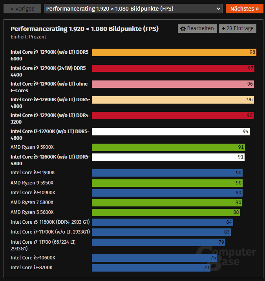Click the value 97 on the 241W bar
Viewport: 265px width, 281px height.
tap(250, 68)
